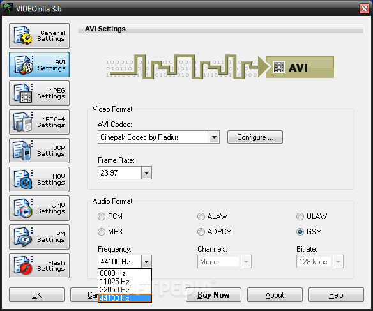Choose 11025 Hz from frequency list
Image resolution: width=373 pixels, height=311 pixels.
[125, 282]
